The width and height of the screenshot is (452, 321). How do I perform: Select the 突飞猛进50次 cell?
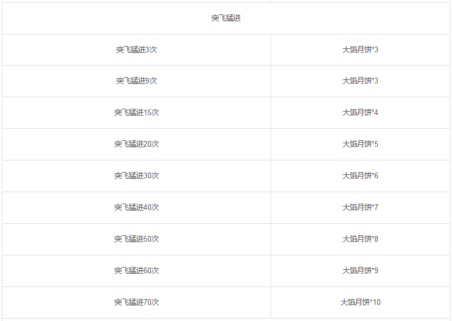[136, 239]
